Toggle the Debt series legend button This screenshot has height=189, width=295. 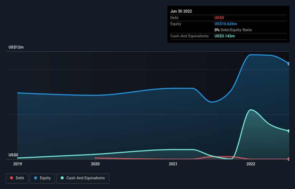17,178
